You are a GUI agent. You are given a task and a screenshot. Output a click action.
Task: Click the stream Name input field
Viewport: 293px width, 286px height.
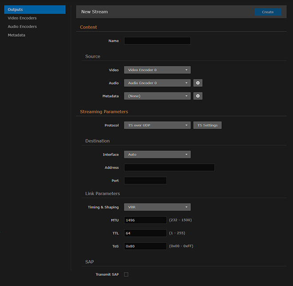(x=157, y=41)
